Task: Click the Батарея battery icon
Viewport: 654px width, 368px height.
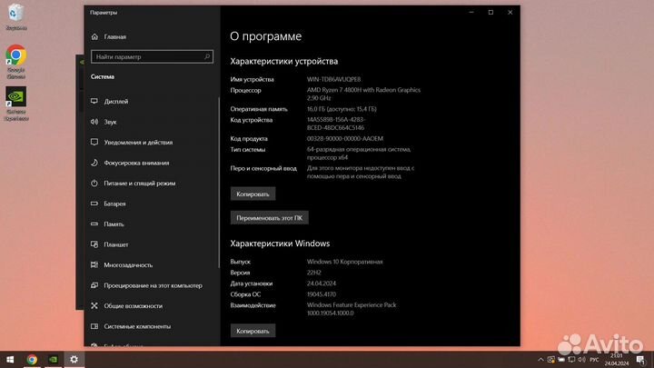Action: tap(94, 204)
